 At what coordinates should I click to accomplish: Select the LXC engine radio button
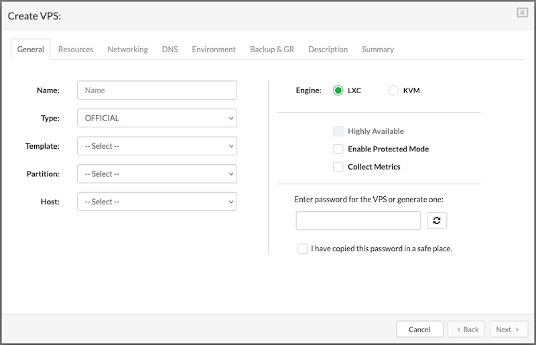pyautogui.click(x=338, y=90)
